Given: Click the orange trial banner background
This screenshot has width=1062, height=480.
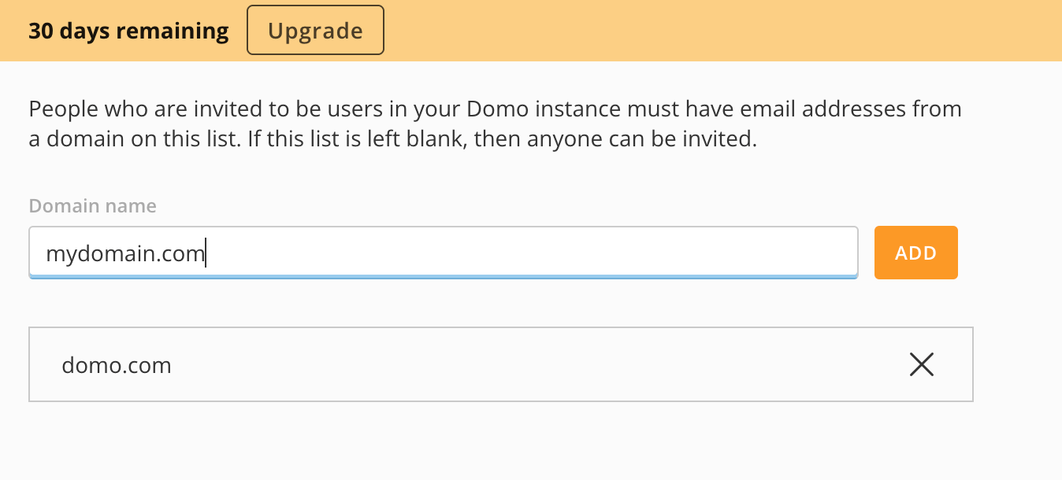Looking at the screenshot, I should (709, 31).
